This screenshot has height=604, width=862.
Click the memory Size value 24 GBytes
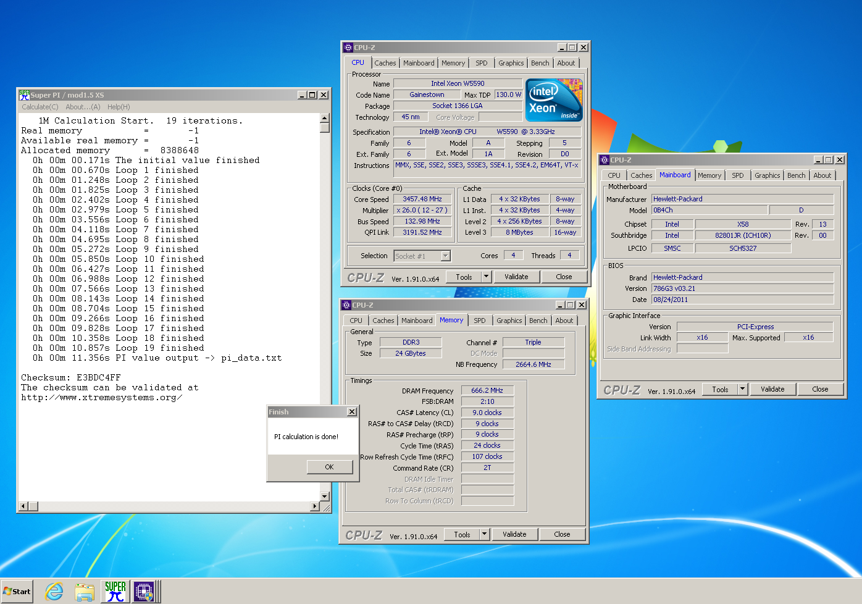click(411, 353)
